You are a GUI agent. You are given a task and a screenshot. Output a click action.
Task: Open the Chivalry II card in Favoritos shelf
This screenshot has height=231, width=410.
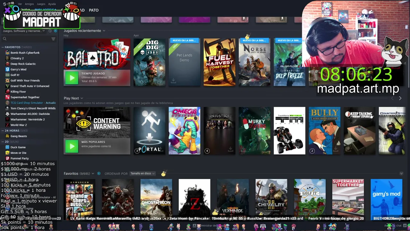[271, 199]
